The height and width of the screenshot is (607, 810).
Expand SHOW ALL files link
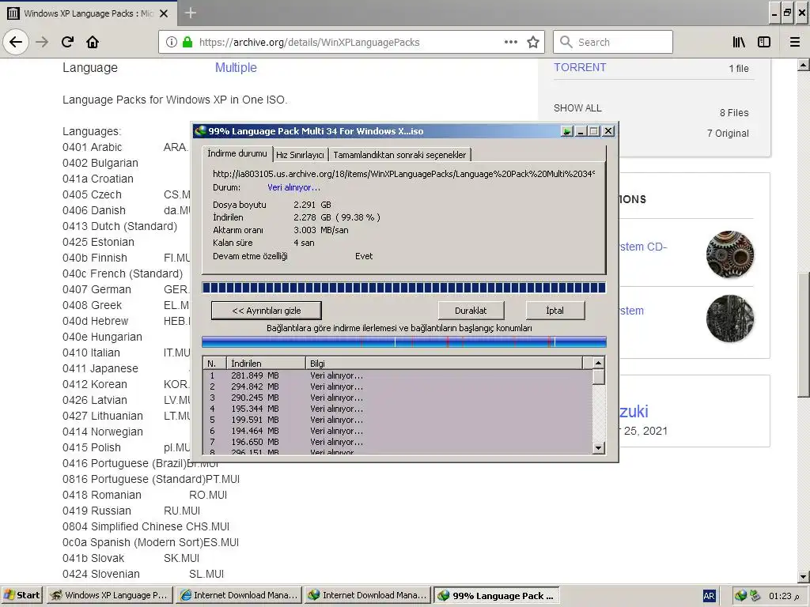(x=577, y=107)
